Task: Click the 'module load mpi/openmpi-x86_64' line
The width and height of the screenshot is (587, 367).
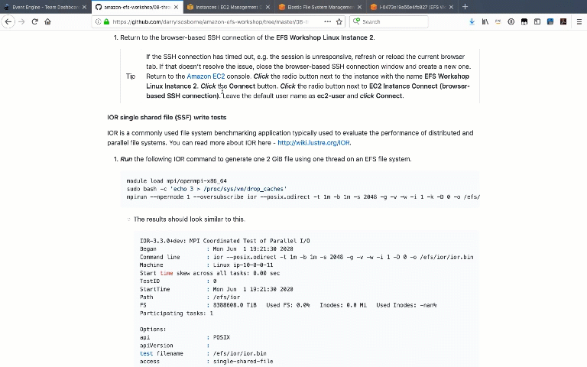Action: pyautogui.click(x=177, y=181)
